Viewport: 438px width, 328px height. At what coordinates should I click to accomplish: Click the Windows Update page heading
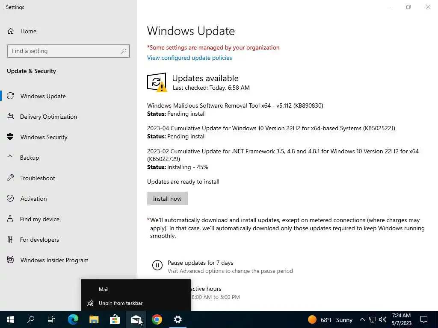[191, 31]
